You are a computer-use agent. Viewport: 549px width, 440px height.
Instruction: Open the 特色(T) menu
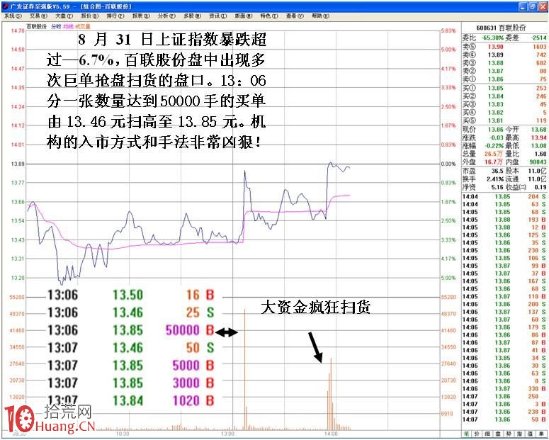(269, 16)
